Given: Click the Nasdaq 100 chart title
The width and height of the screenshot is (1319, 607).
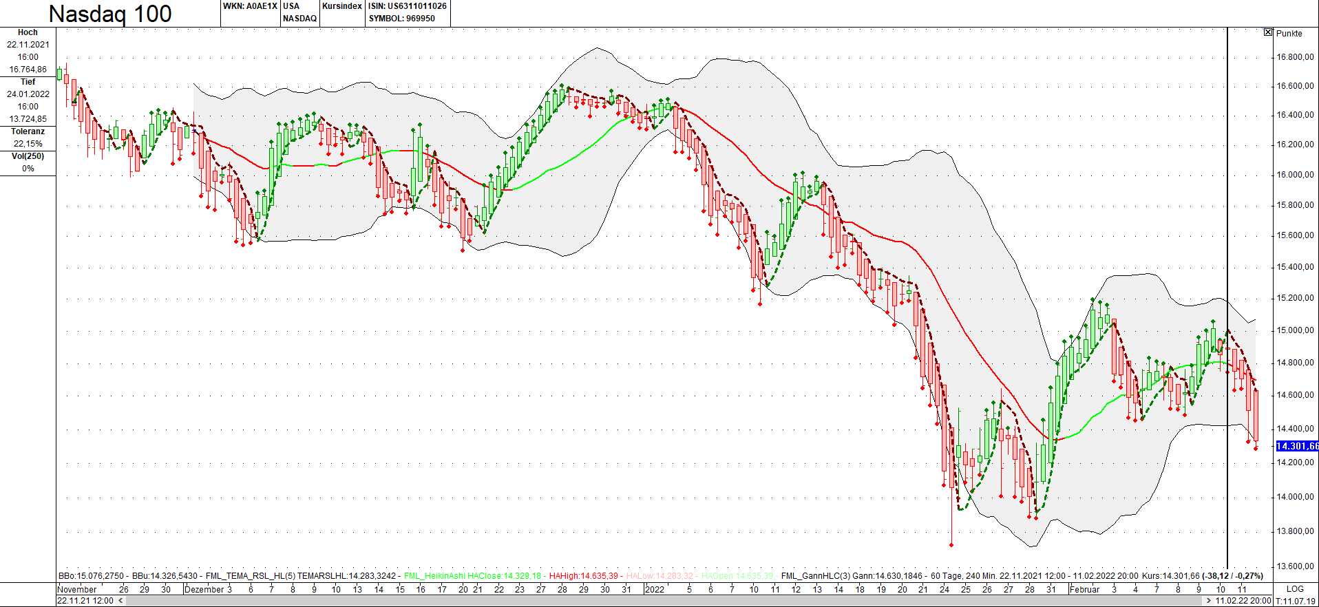Looking at the screenshot, I should click(110, 14).
